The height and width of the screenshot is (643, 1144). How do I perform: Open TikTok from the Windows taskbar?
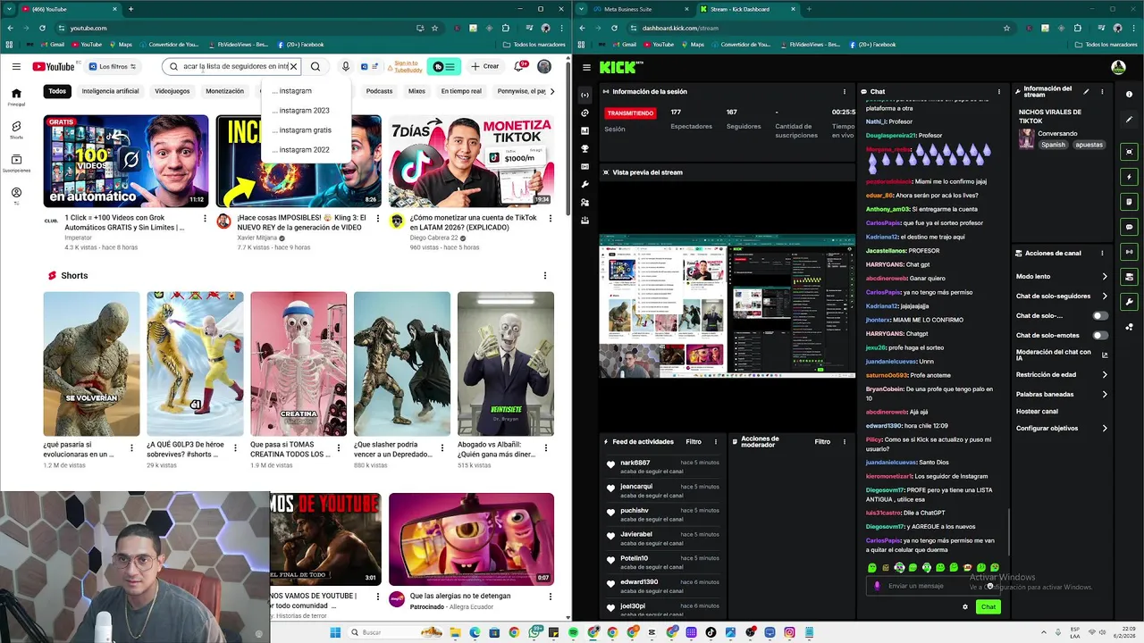click(711, 632)
